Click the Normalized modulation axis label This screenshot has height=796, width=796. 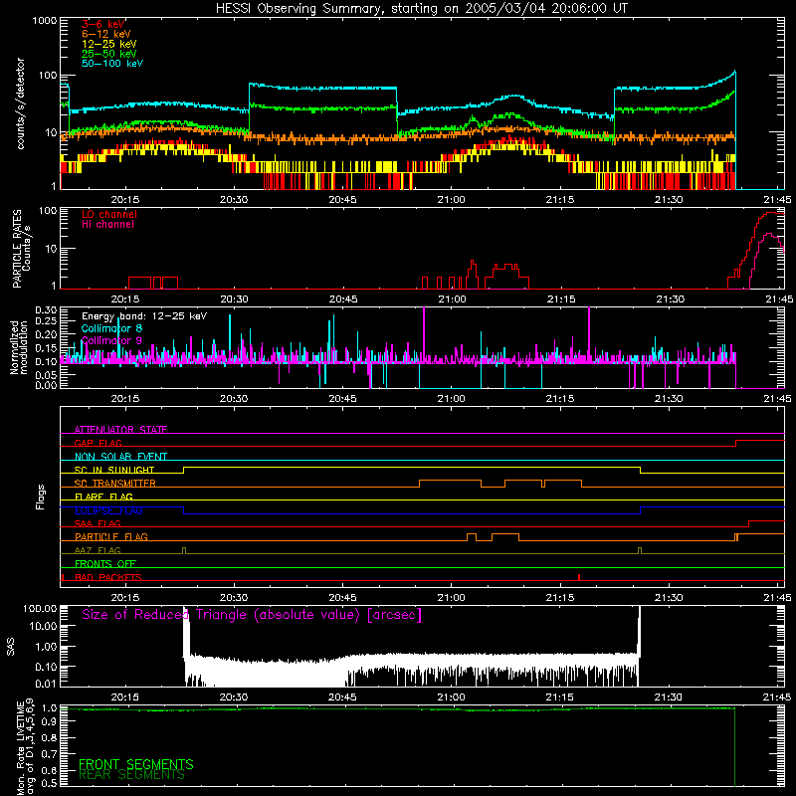pos(19,347)
